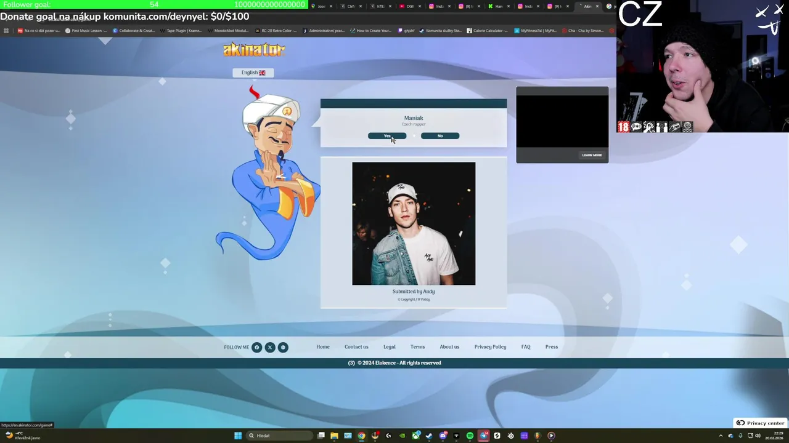This screenshot has height=443, width=789.
Task: Open FL Studio from the taskbar
Action: [x=538, y=436]
